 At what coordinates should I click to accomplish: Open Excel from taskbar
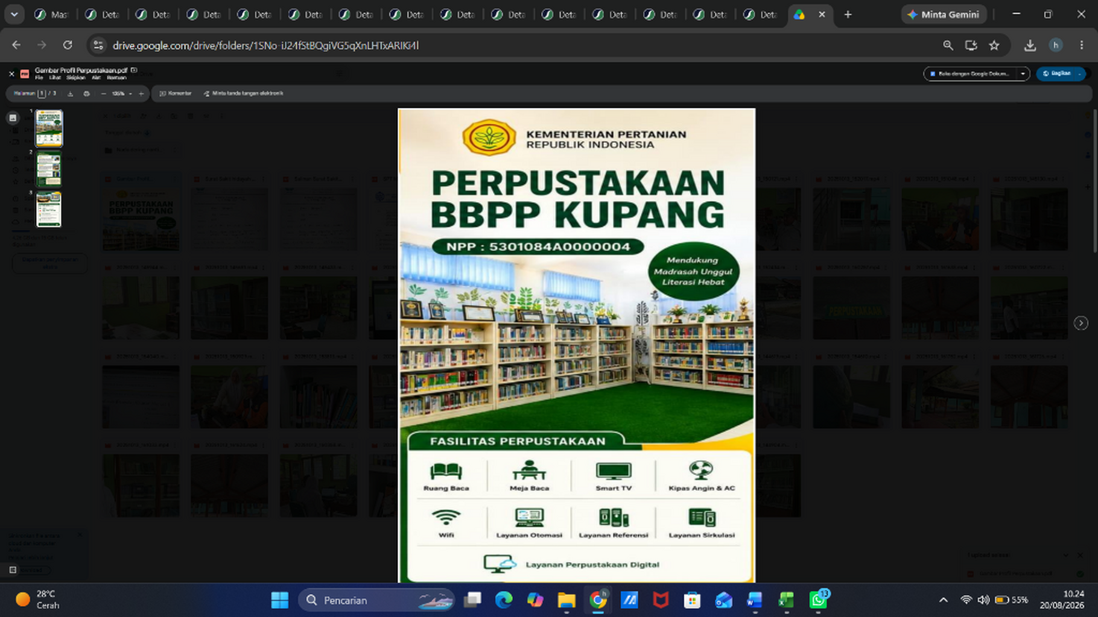pos(786,600)
